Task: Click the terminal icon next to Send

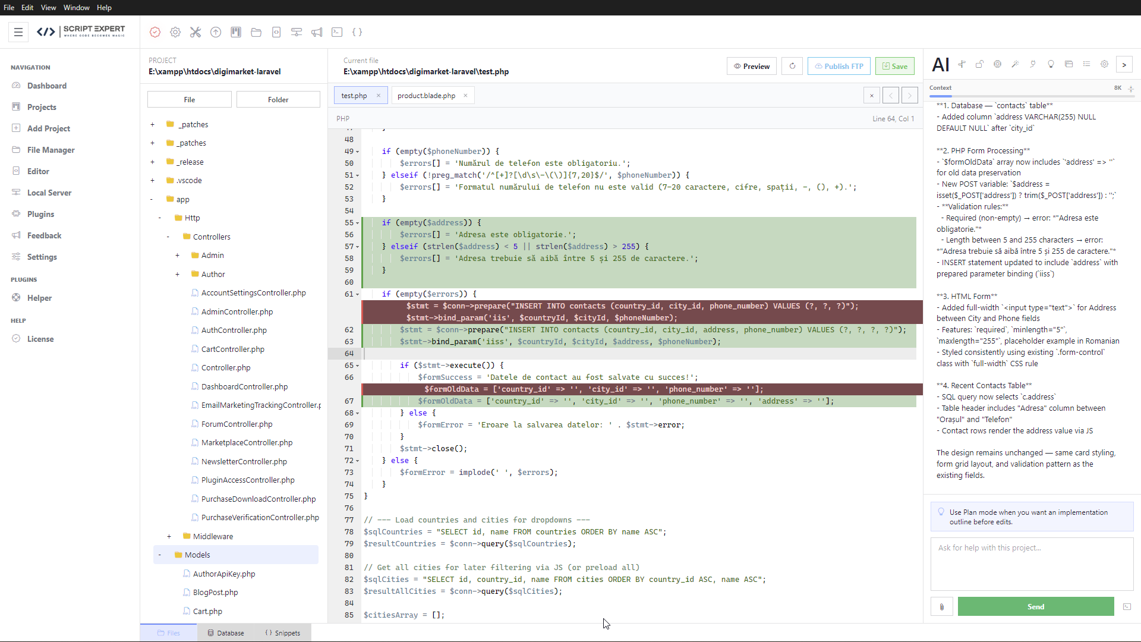Action: tap(1127, 606)
